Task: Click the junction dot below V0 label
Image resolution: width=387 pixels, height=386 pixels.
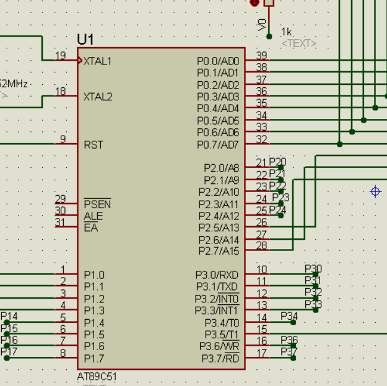Action: click(x=269, y=37)
